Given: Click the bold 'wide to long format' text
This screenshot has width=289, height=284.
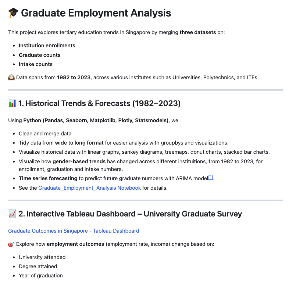Looking at the screenshot, I should pos(79,143).
